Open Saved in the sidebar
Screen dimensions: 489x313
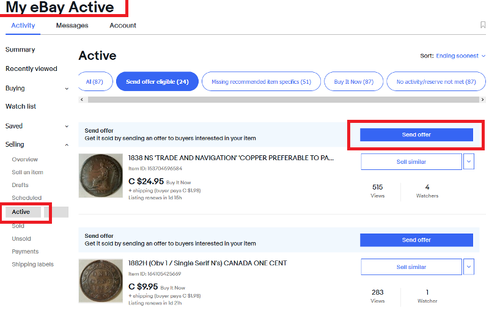click(13, 126)
